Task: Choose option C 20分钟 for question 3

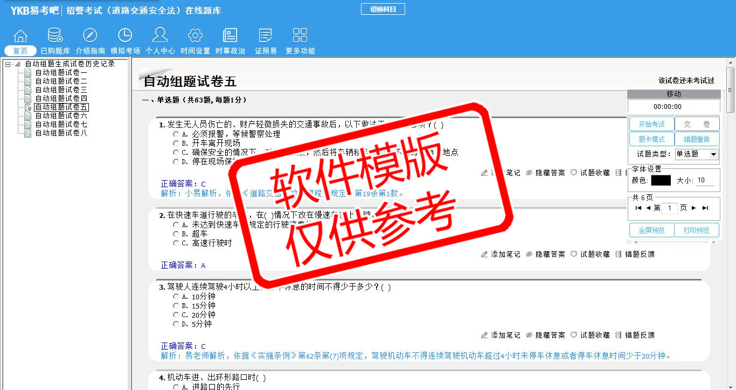Action: point(176,315)
